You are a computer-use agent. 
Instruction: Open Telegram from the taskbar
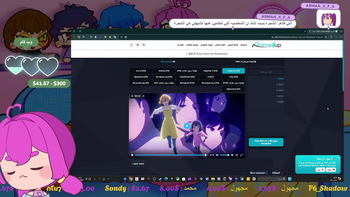242,179
